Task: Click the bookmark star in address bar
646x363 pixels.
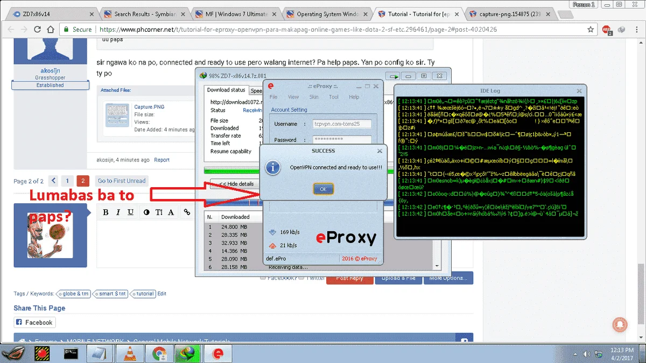Action: (x=591, y=30)
